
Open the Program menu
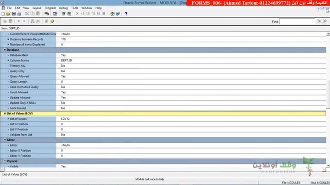coord(50,8)
